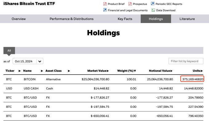This screenshot has width=209, height=121.
Task: Select the All holdings filter tab
Action: [x=9, y=51]
